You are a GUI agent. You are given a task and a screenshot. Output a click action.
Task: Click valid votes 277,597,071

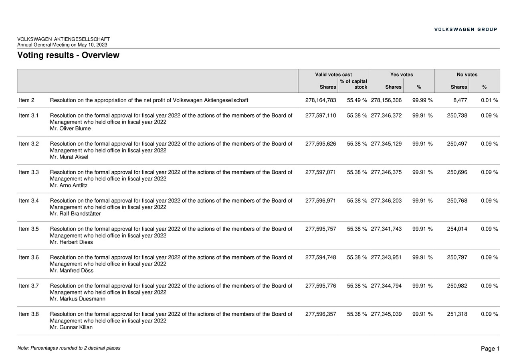coord(321,172)
